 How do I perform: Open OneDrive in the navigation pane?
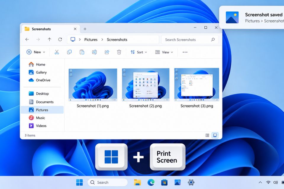(42, 80)
